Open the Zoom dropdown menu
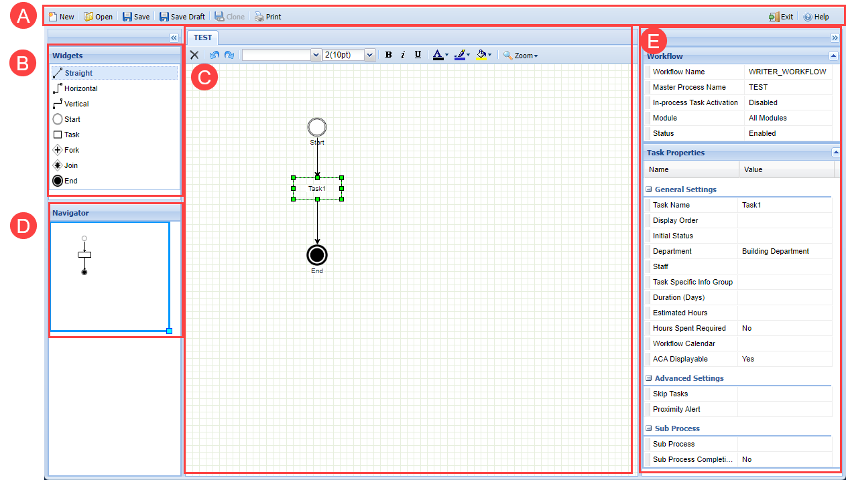Image resolution: width=846 pixels, height=480 pixels. (521, 56)
